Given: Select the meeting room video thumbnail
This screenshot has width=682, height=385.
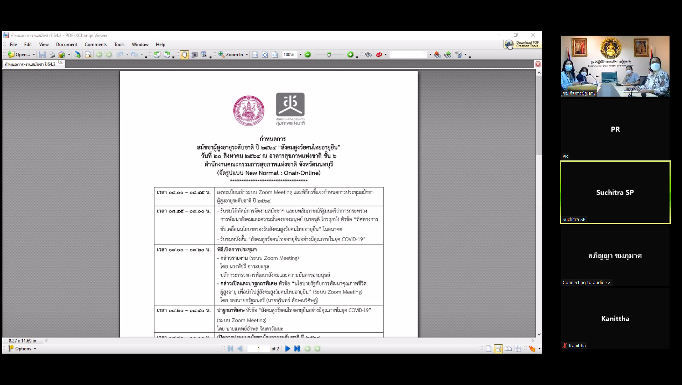Looking at the screenshot, I should tap(615, 66).
